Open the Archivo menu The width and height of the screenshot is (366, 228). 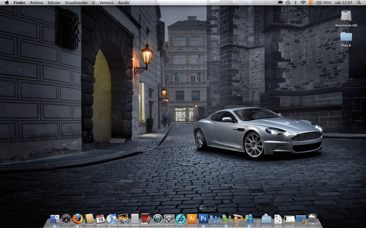[x=37, y=3]
